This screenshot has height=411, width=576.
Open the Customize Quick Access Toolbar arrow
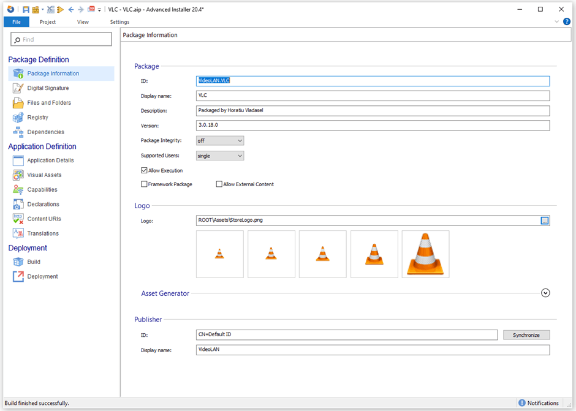(99, 10)
